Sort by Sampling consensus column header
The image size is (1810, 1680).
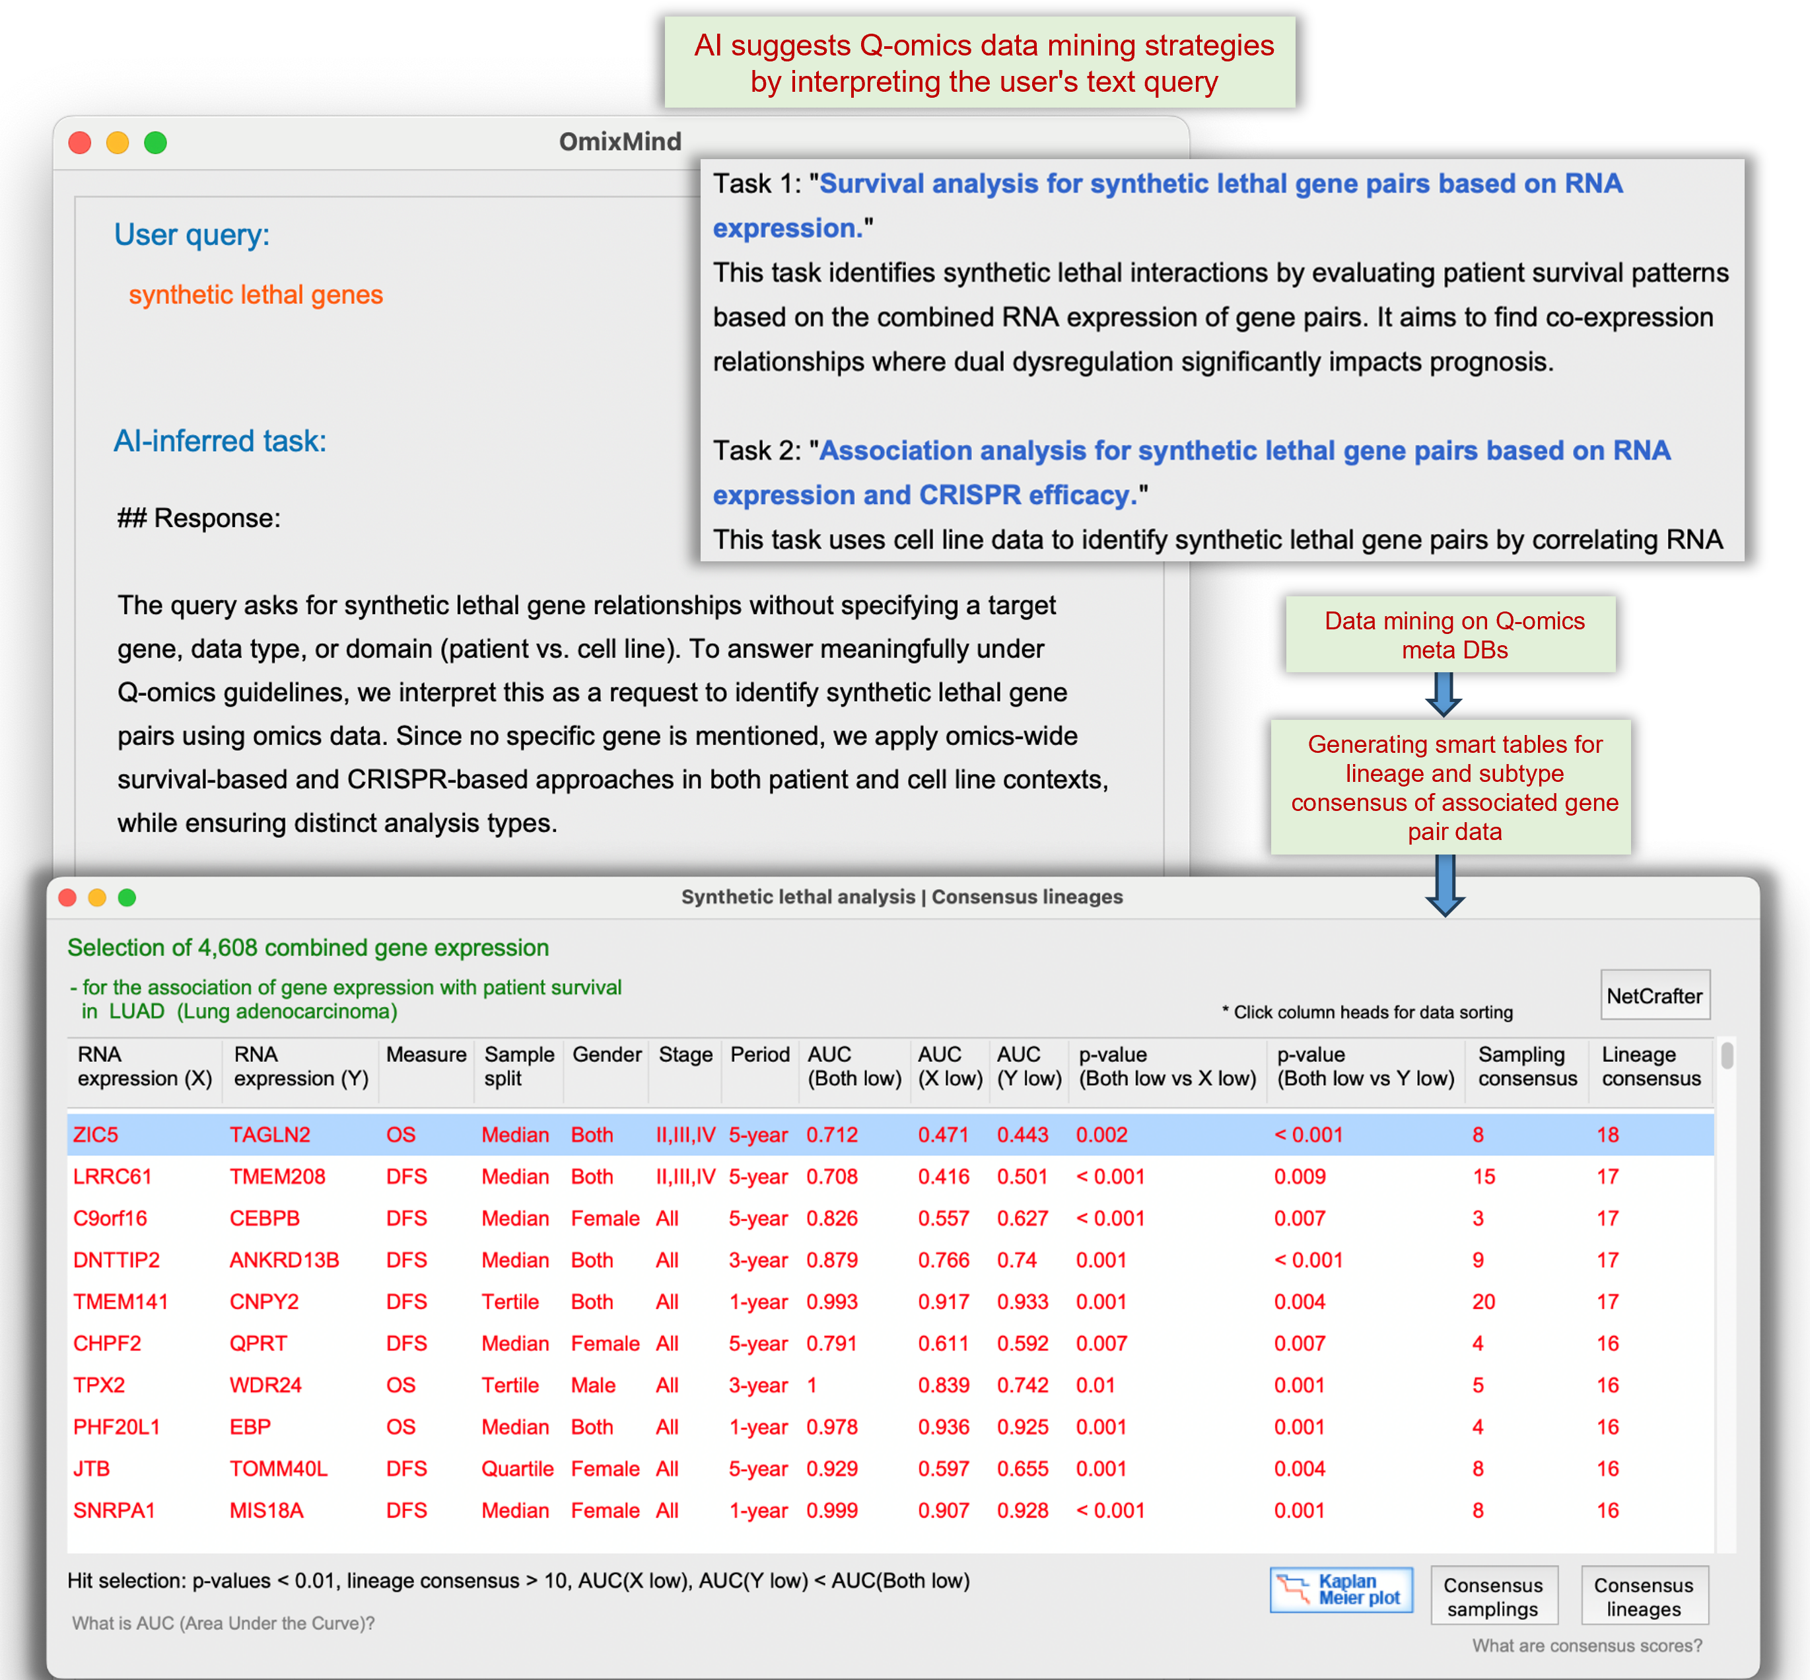1527,1067
